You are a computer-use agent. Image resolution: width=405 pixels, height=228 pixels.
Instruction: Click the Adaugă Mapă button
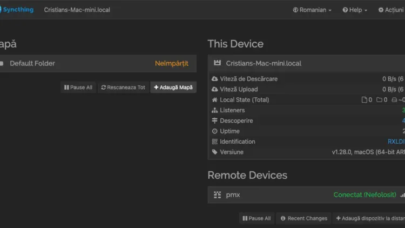tap(173, 87)
